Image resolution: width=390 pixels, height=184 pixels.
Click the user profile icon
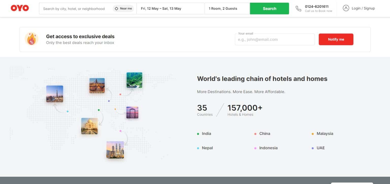point(346,8)
